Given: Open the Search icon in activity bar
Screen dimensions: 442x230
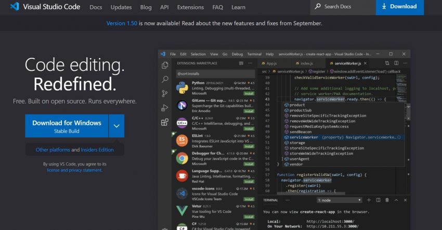Looking at the screenshot, I should (165, 79).
